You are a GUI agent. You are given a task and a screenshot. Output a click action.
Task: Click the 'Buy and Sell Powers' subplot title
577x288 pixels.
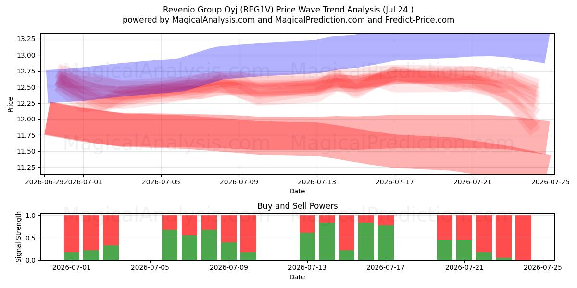pyautogui.click(x=297, y=206)
